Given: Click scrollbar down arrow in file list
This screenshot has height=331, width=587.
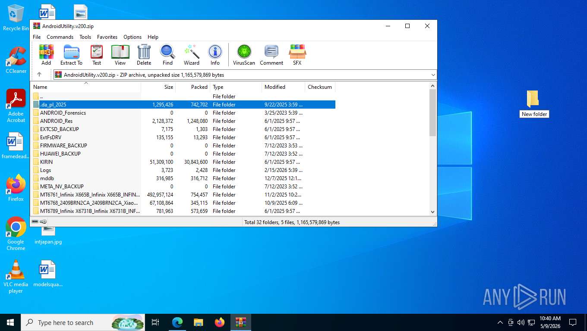Looking at the screenshot, I should click(x=433, y=212).
